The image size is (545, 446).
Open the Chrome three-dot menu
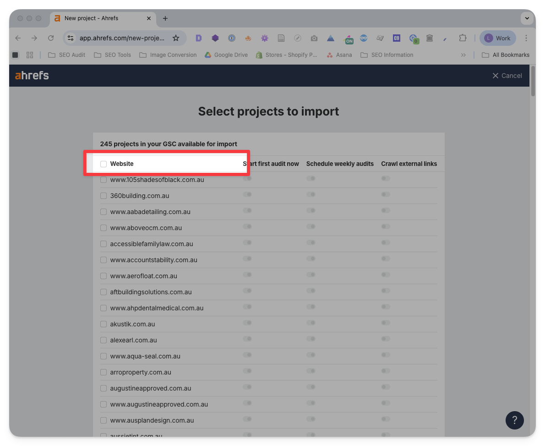pos(526,38)
